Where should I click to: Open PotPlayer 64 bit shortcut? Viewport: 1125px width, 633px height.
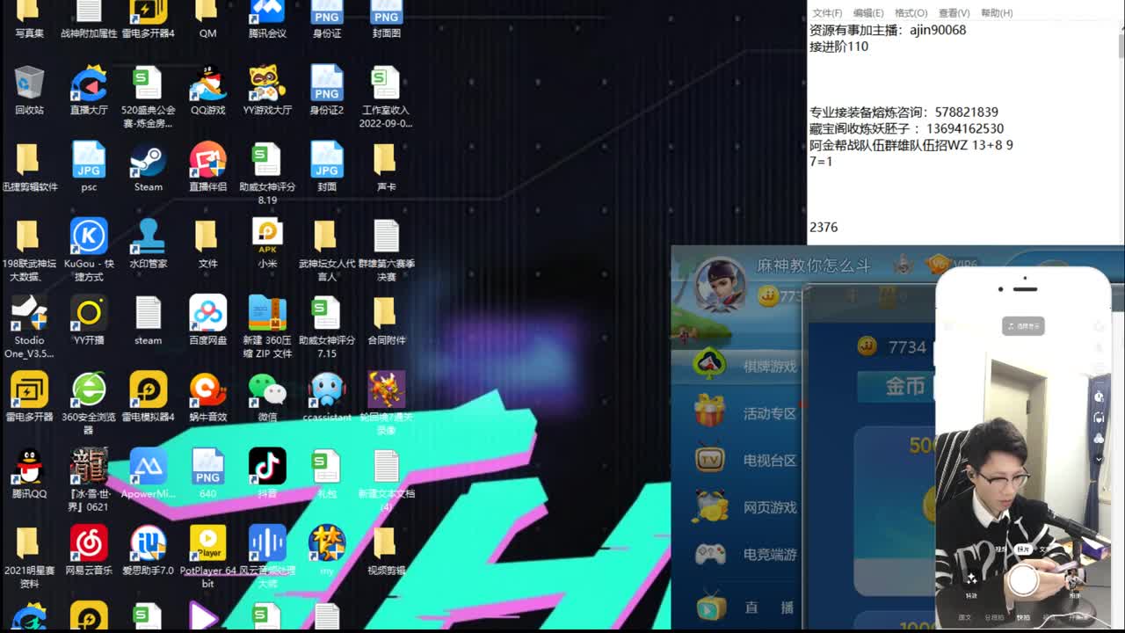pyautogui.click(x=208, y=557)
